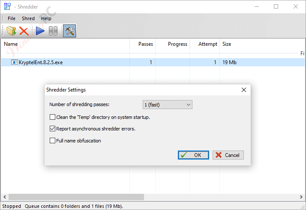Open the Shred menu
Viewport: 306px width, 210px height.
pyautogui.click(x=28, y=18)
